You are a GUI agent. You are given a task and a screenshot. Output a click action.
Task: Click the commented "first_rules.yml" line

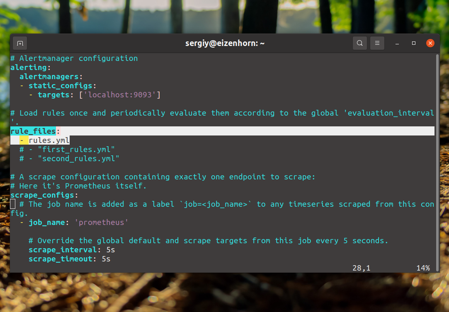coord(67,150)
